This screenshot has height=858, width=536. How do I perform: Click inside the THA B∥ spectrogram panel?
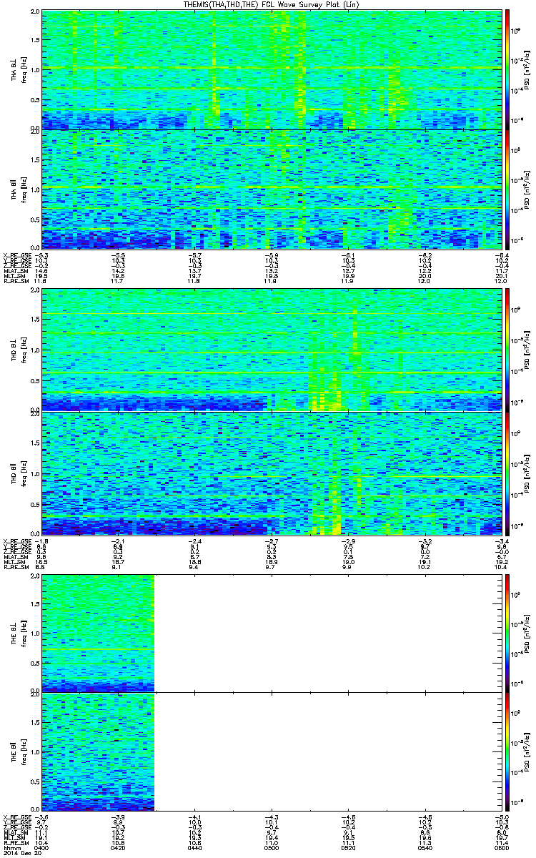point(271,189)
